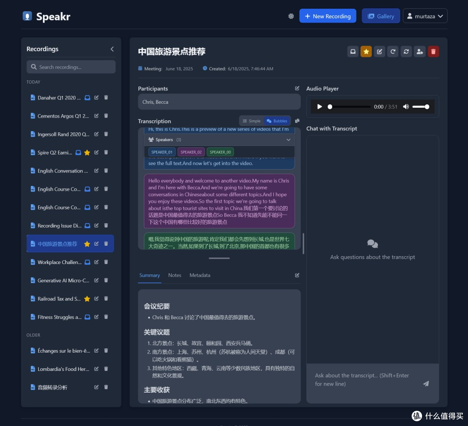The image size is (468, 426).
Task: Switch to the Summary tab
Action: coord(149,275)
